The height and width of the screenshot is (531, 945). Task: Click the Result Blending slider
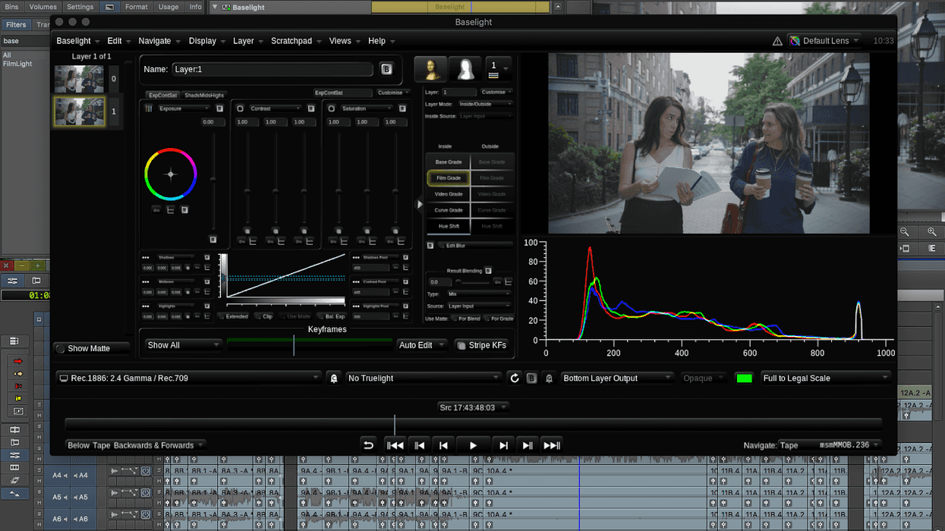pyautogui.click(x=471, y=282)
